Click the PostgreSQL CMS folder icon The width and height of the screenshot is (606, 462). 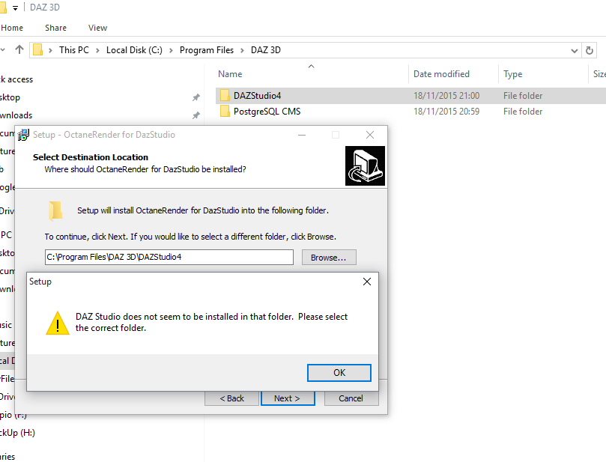(225, 112)
